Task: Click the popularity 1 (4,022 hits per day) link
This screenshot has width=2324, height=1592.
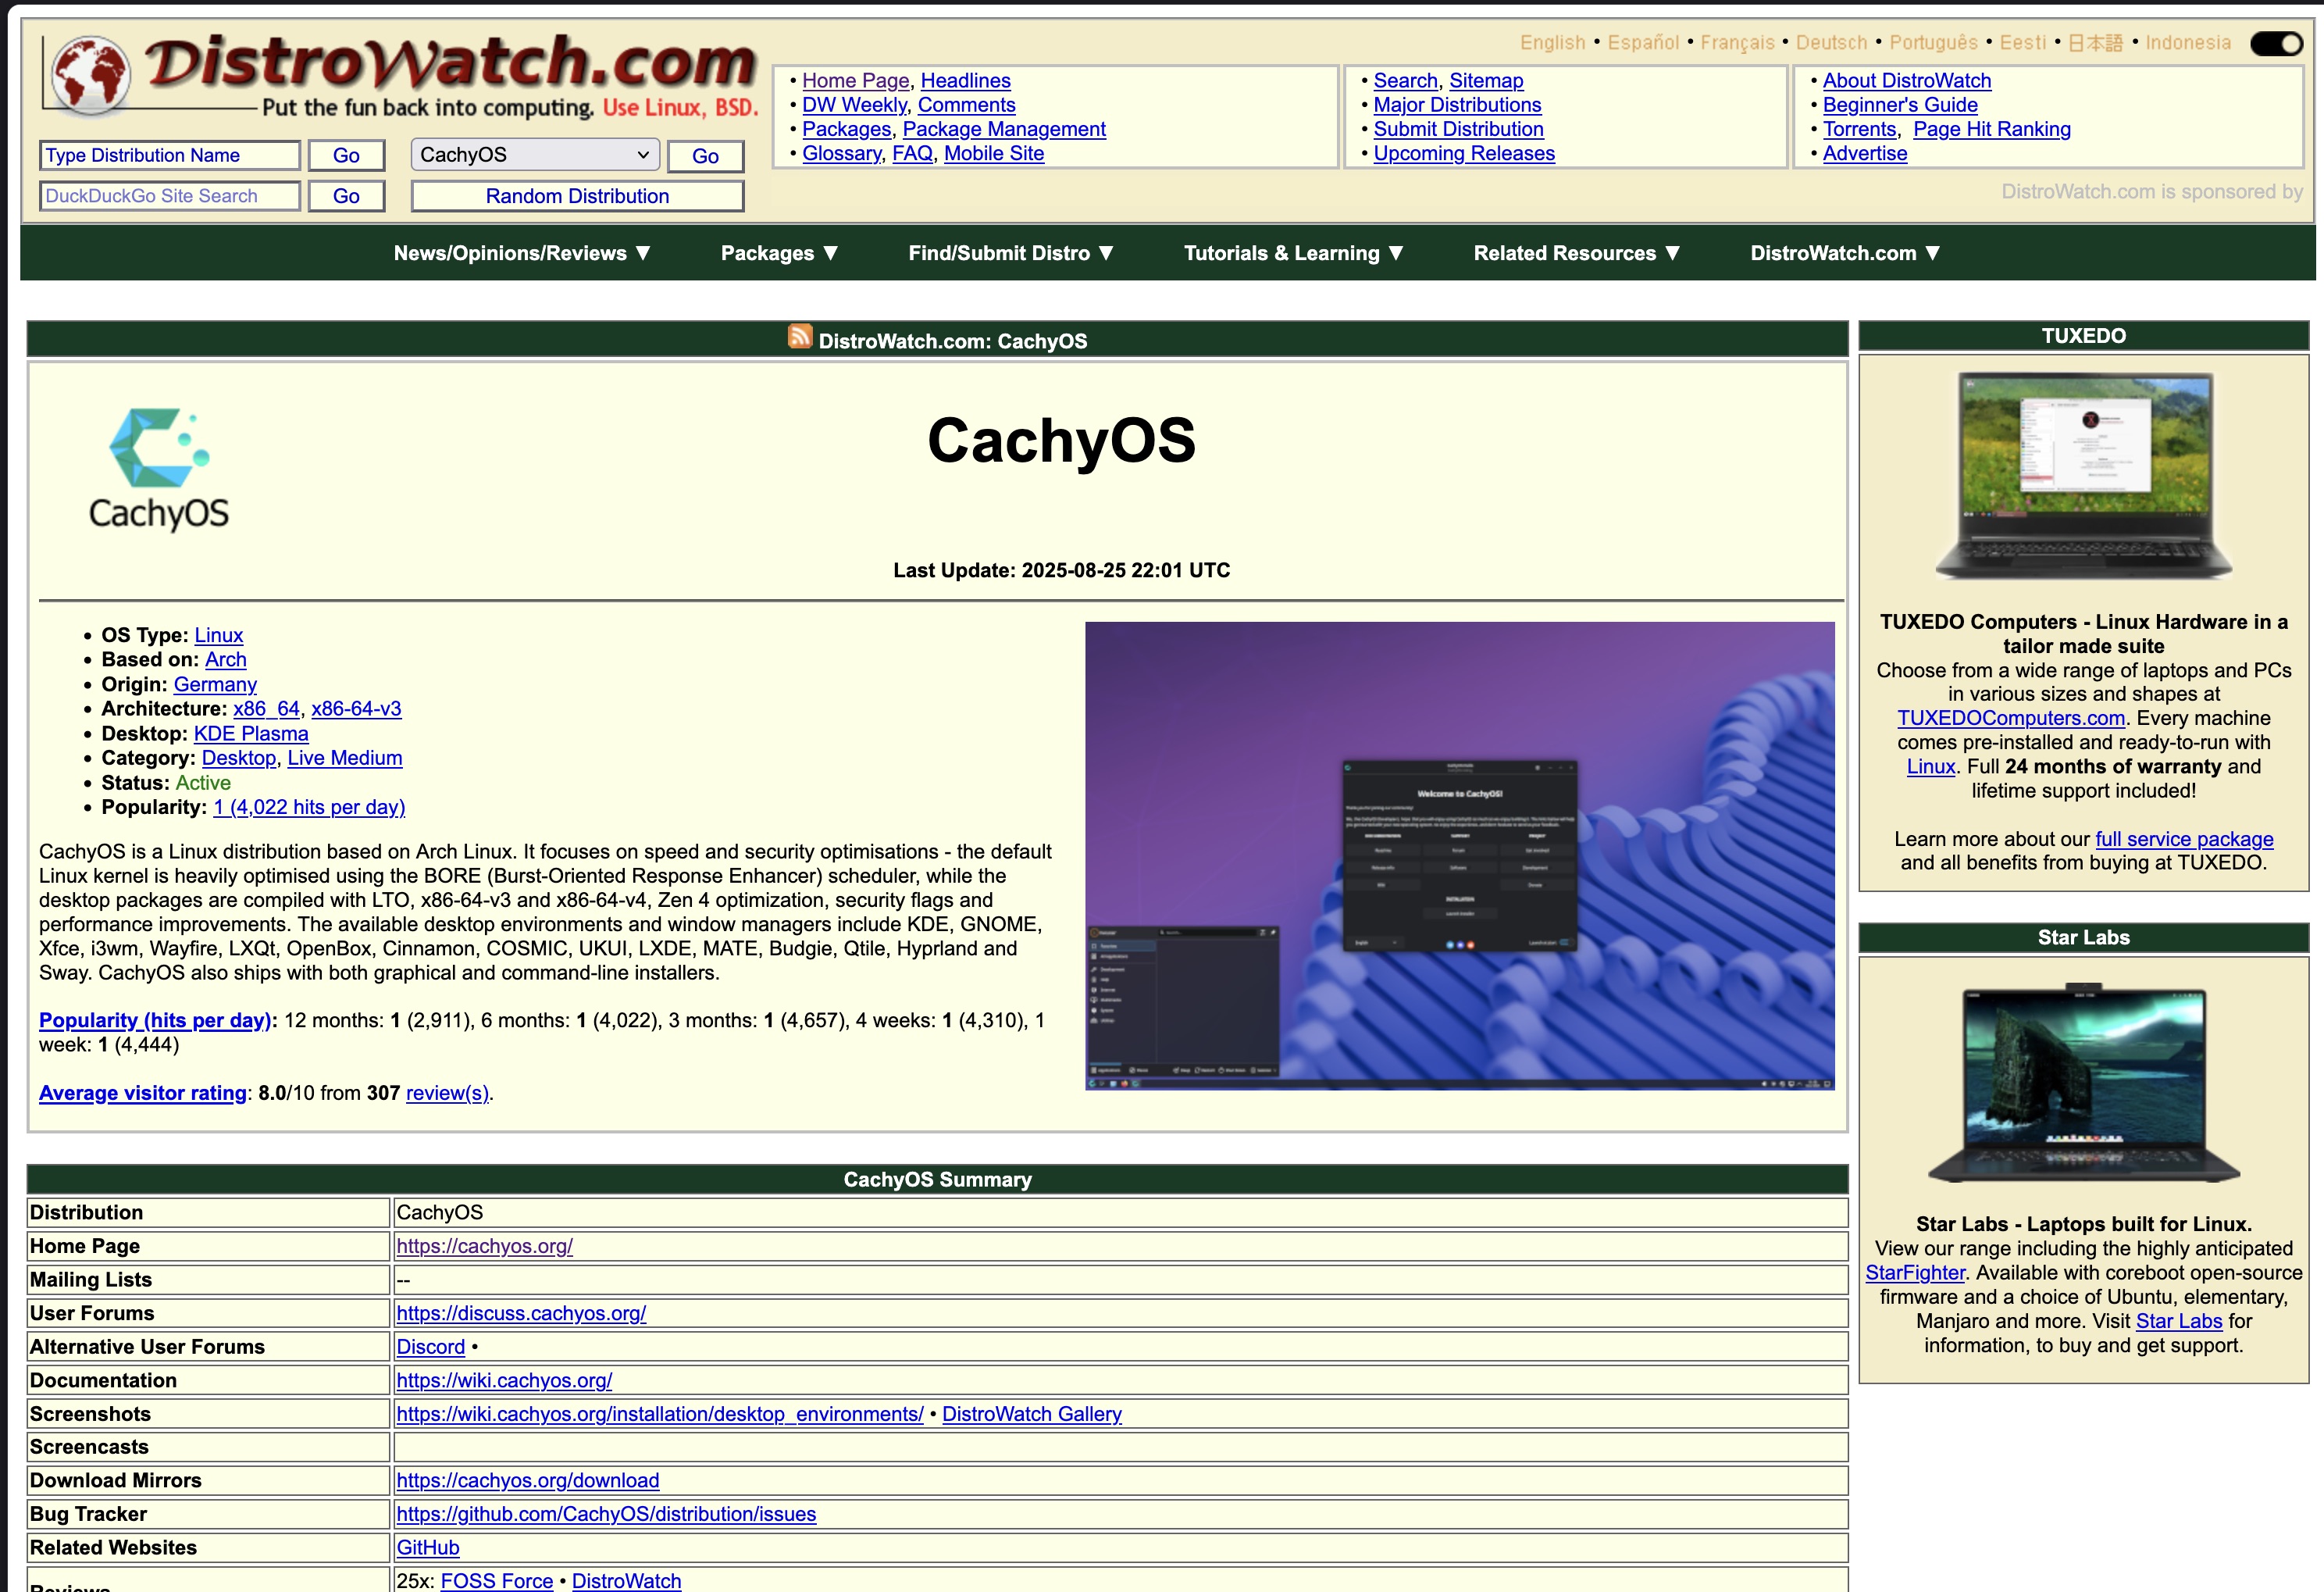Action: click(x=309, y=807)
